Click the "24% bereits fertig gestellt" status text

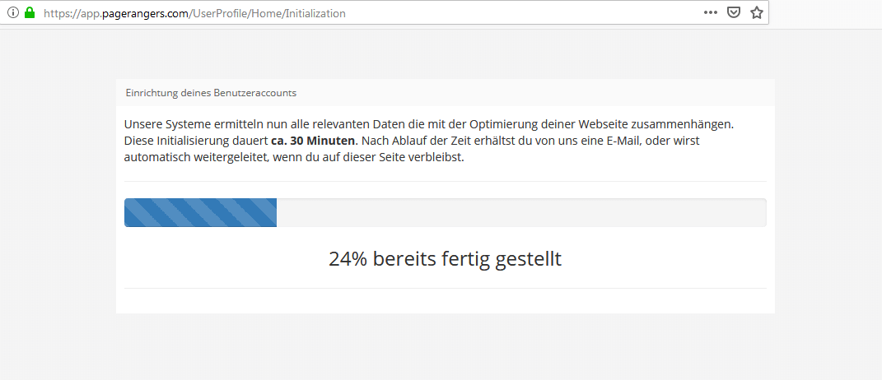pos(445,259)
